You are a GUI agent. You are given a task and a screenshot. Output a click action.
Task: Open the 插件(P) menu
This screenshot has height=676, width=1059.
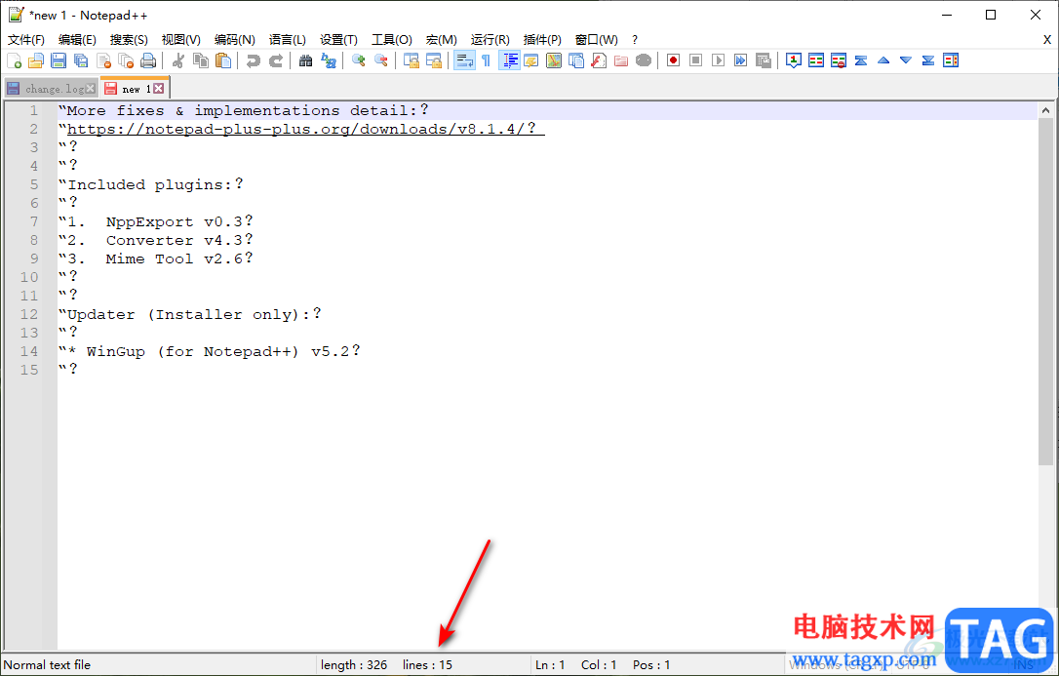[x=542, y=40]
